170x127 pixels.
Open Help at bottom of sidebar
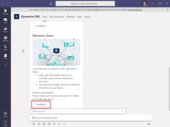click(5, 123)
